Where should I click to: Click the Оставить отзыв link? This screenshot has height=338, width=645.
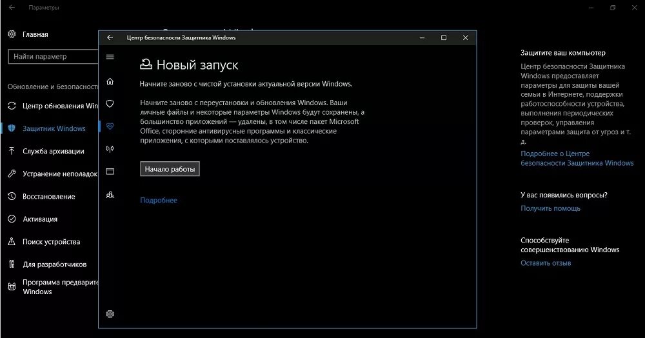[546, 263]
